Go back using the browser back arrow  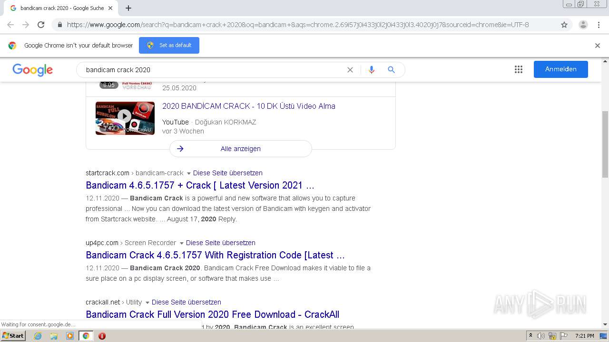10,25
